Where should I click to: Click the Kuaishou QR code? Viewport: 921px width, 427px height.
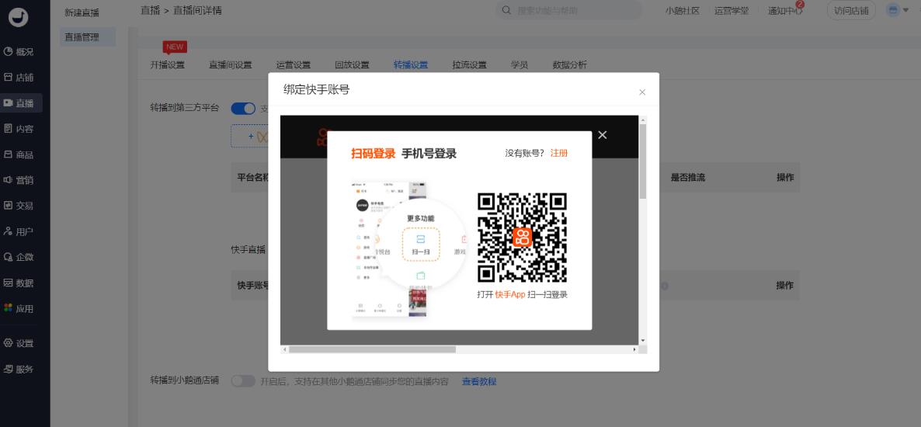click(x=522, y=238)
